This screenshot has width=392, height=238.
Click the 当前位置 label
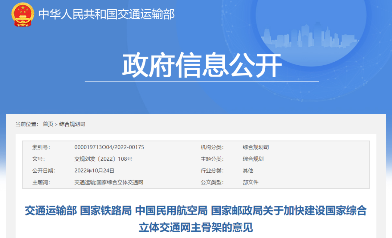pyautogui.click(x=27, y=124)
